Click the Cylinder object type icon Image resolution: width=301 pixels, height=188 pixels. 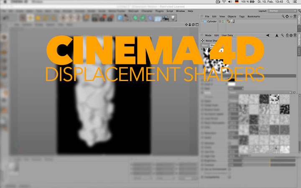click(x=205, y=21)
